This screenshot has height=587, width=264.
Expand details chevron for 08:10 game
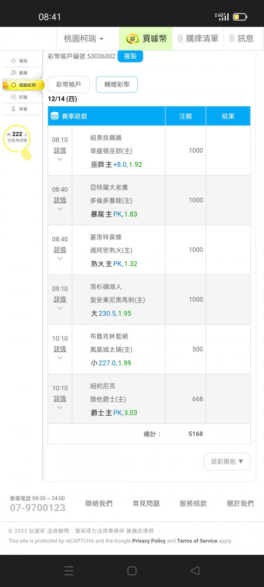[60, 159]
